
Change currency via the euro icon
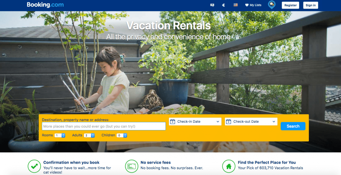(x=223, y=5)
